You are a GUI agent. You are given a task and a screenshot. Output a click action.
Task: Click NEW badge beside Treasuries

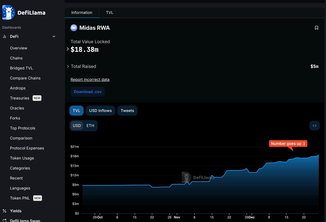coord(37,98)
